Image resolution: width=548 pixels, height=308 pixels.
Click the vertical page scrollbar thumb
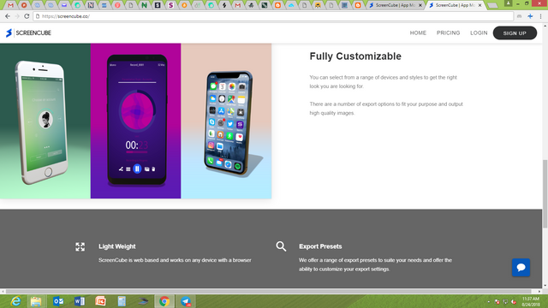(x=545, y=194)
